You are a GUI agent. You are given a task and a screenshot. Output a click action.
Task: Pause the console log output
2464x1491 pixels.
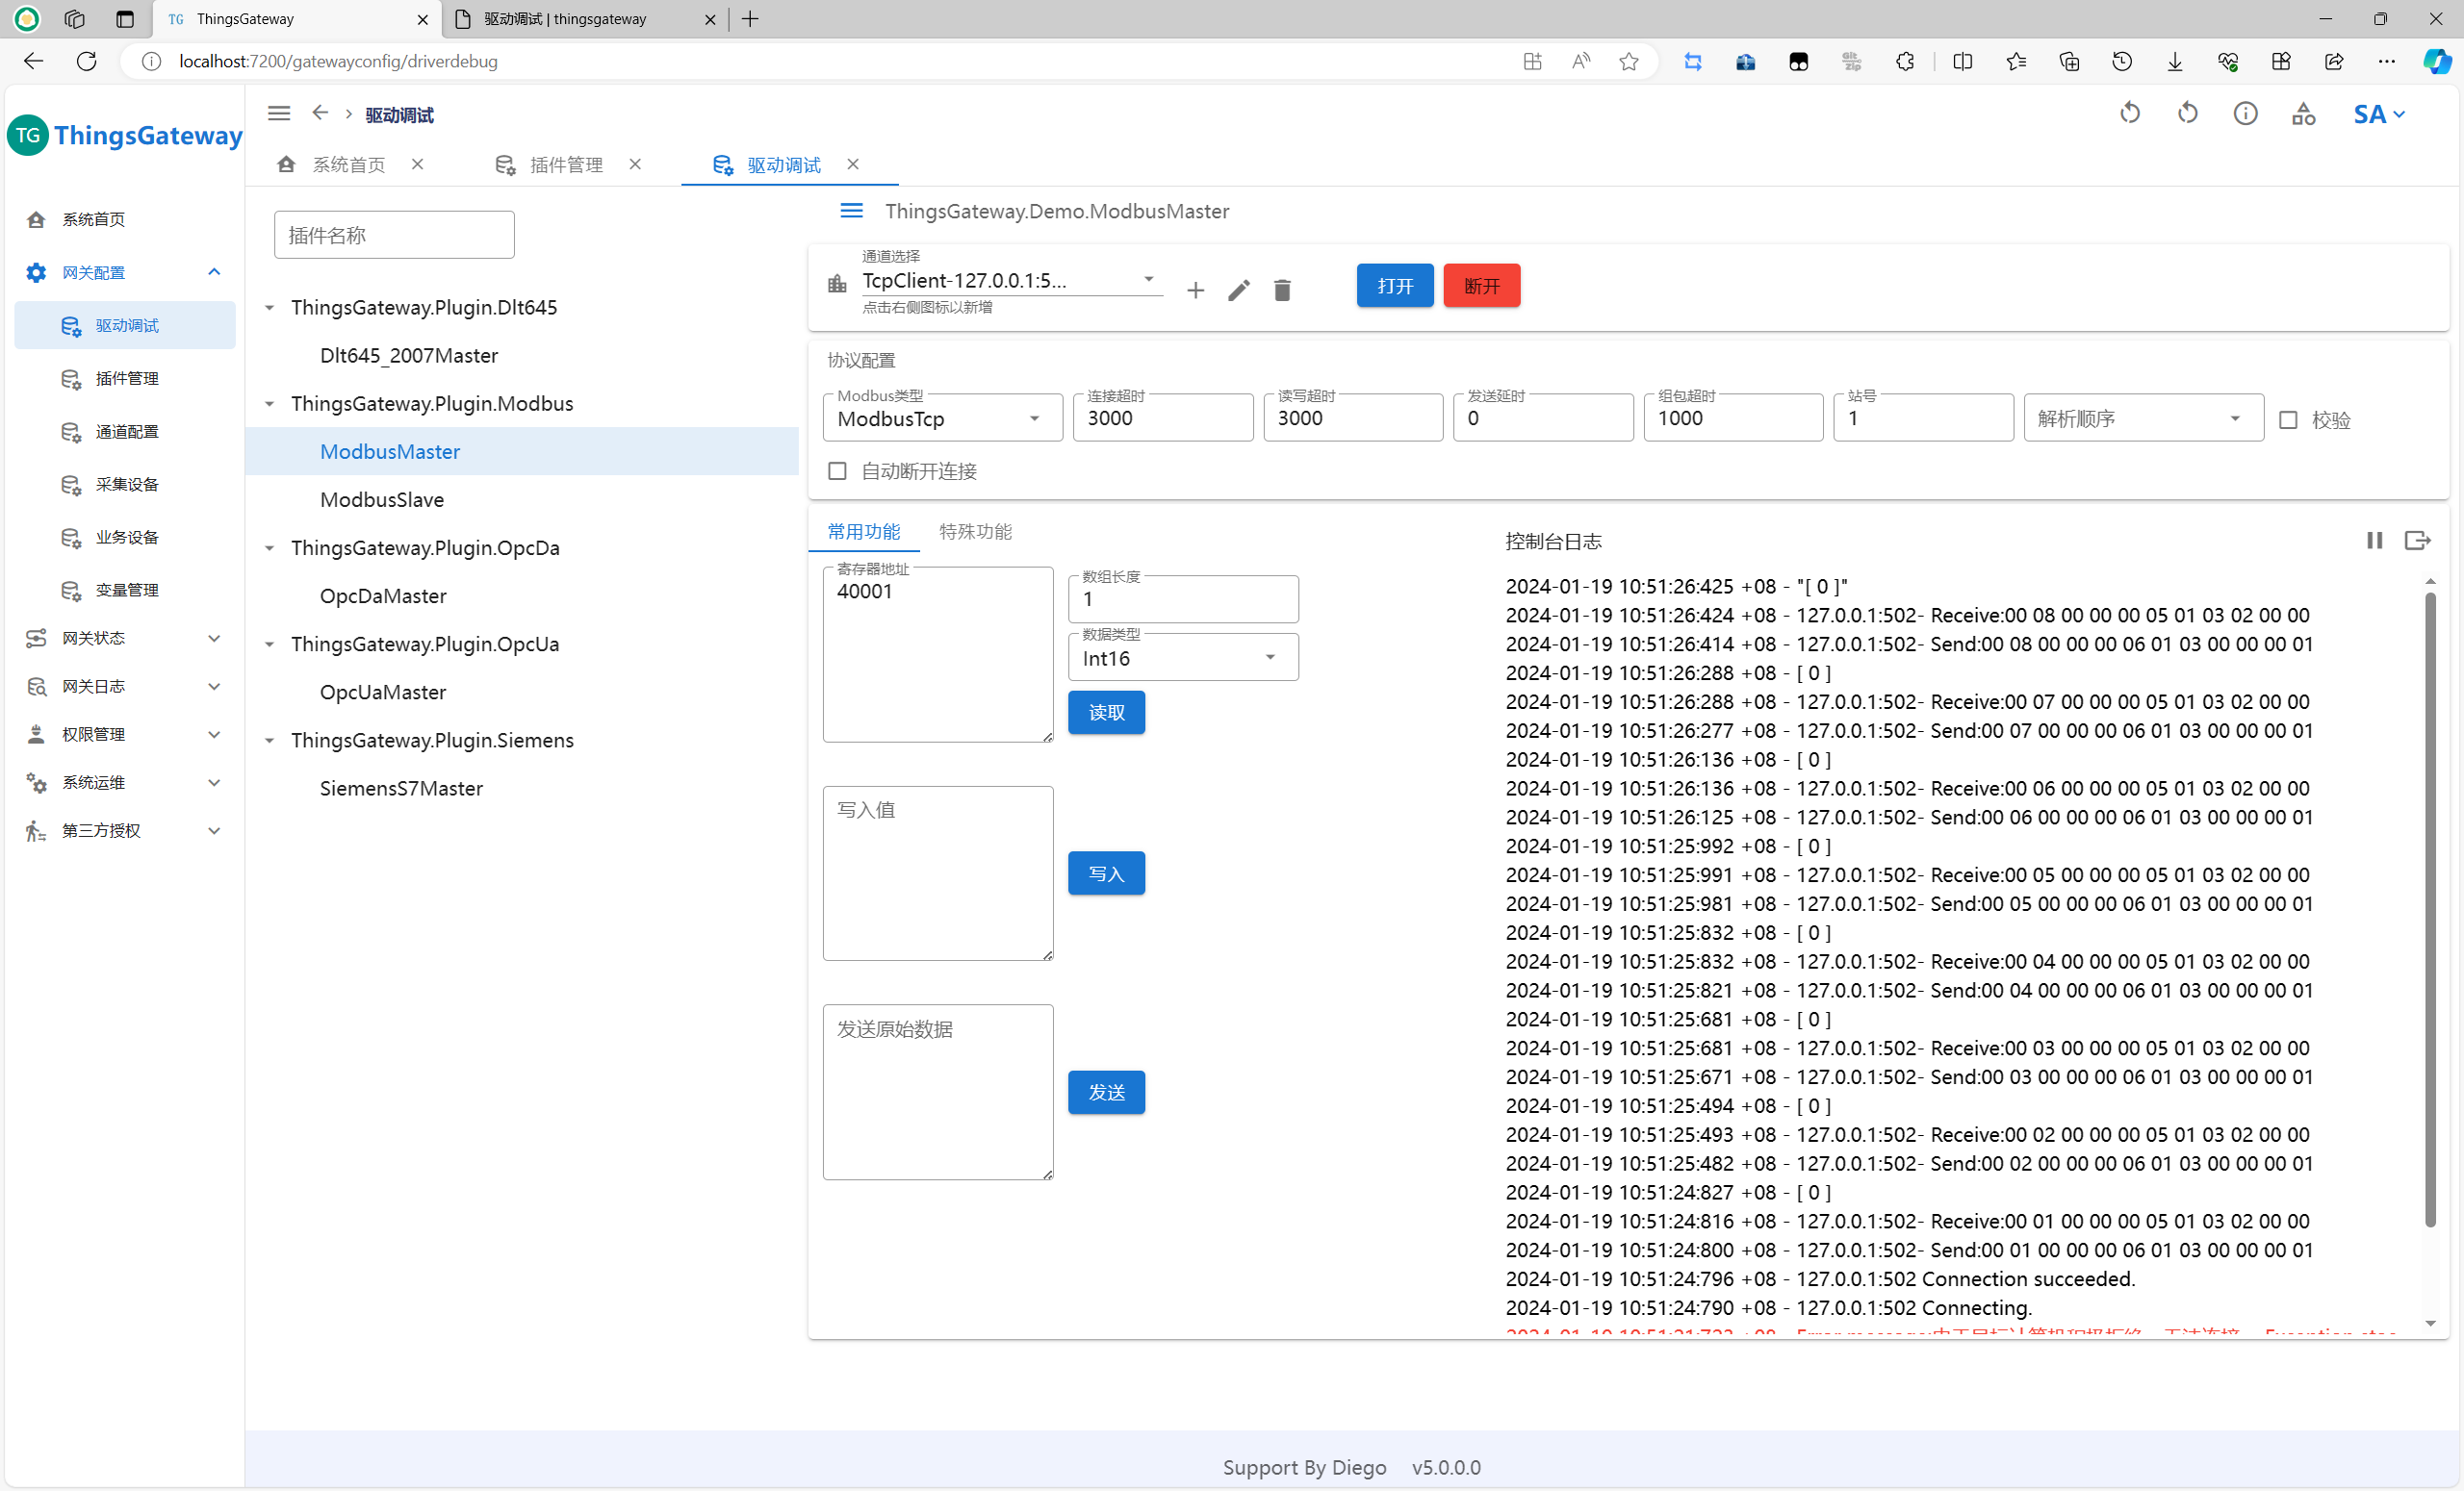[x=2374, y=541]
